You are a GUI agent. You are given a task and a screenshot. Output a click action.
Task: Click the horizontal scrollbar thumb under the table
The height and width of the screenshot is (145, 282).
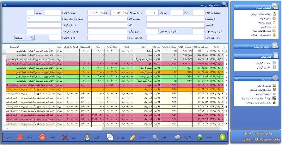pyautogui.click(x=161, y=129)
